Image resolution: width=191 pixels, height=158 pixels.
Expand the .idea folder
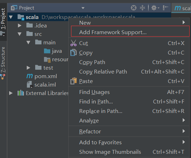(19, 26)
